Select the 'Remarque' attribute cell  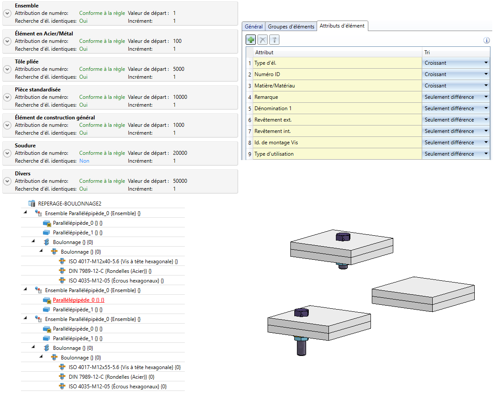coord(337,97)
